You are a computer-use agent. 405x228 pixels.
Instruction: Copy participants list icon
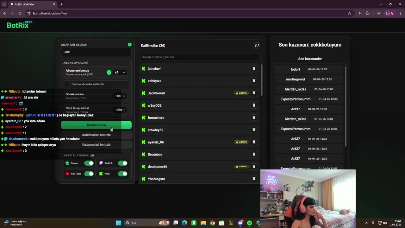coord(257,45)
